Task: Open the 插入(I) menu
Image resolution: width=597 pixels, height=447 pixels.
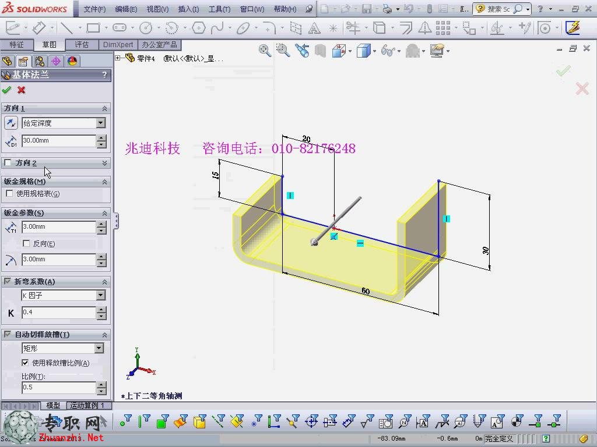Action: pyautogui.click(x=188, y=9)
